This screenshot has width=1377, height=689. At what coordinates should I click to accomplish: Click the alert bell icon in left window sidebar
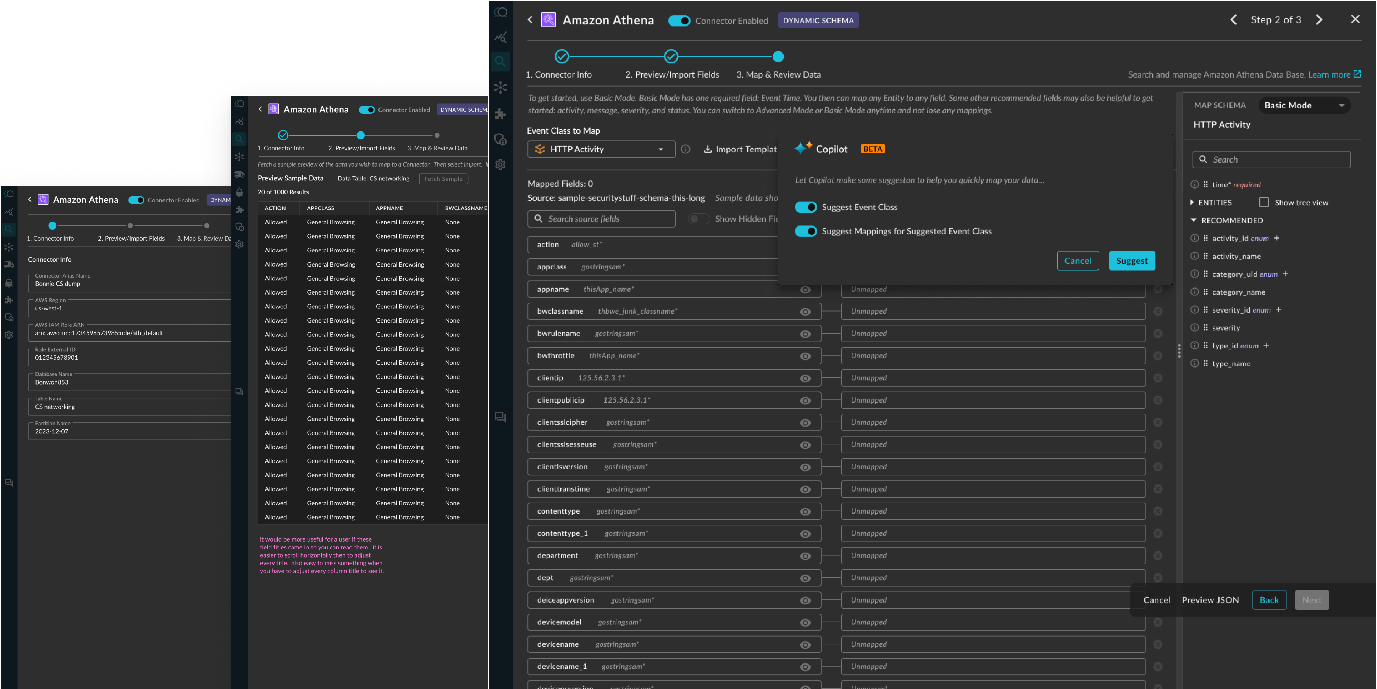pos(9,282)
